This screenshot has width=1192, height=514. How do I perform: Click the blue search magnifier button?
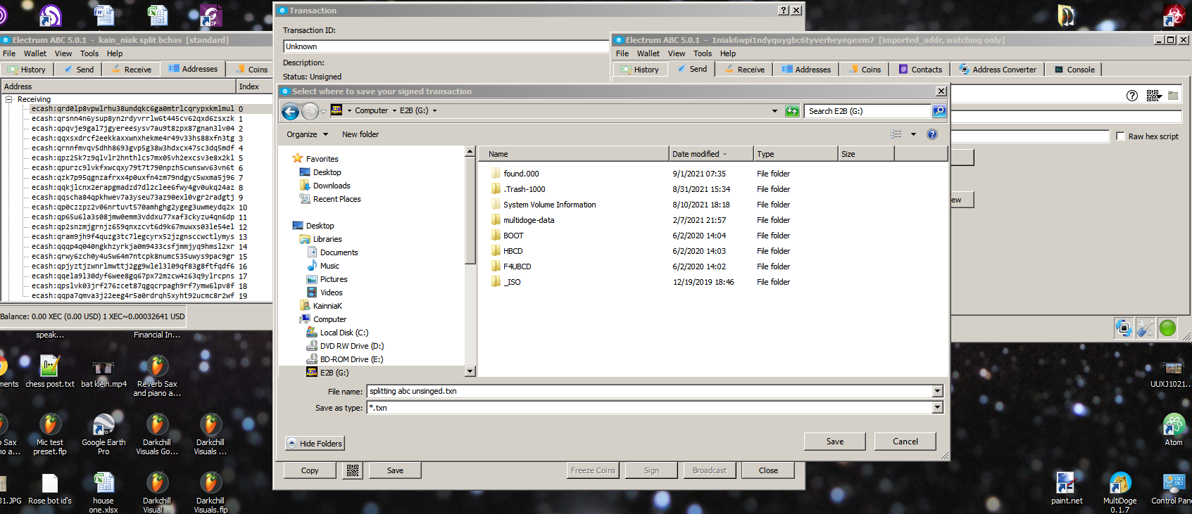(x=939, y=111)
